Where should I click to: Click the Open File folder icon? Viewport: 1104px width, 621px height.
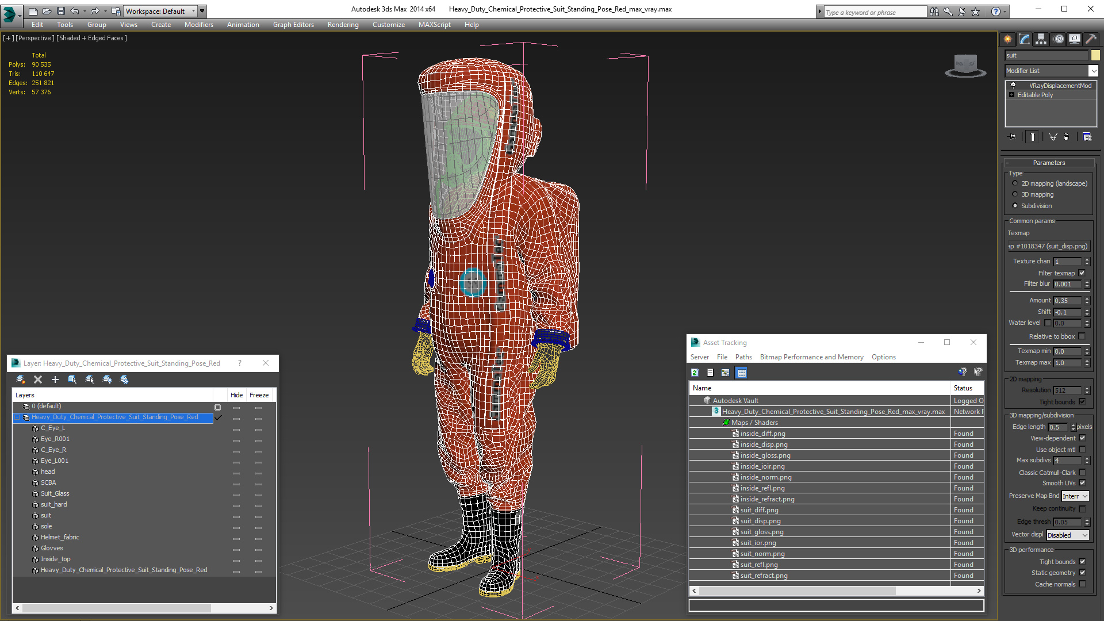click(x=47, y=11)
